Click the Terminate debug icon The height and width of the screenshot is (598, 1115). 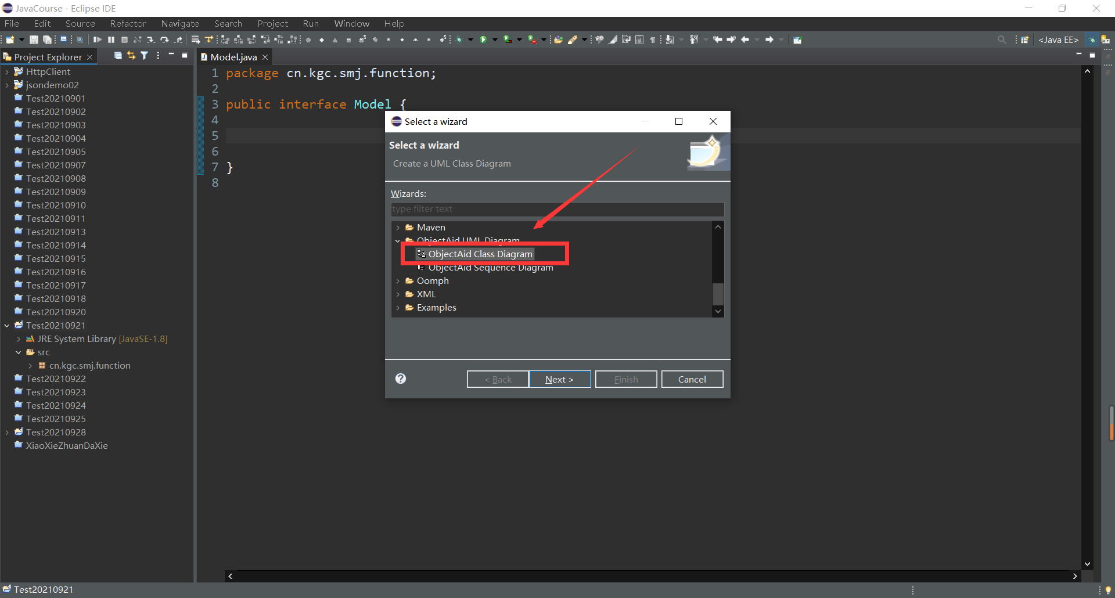coord(124,39)
